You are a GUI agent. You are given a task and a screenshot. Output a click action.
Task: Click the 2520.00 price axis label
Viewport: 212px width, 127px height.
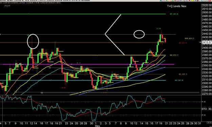[x=207, y=5]
